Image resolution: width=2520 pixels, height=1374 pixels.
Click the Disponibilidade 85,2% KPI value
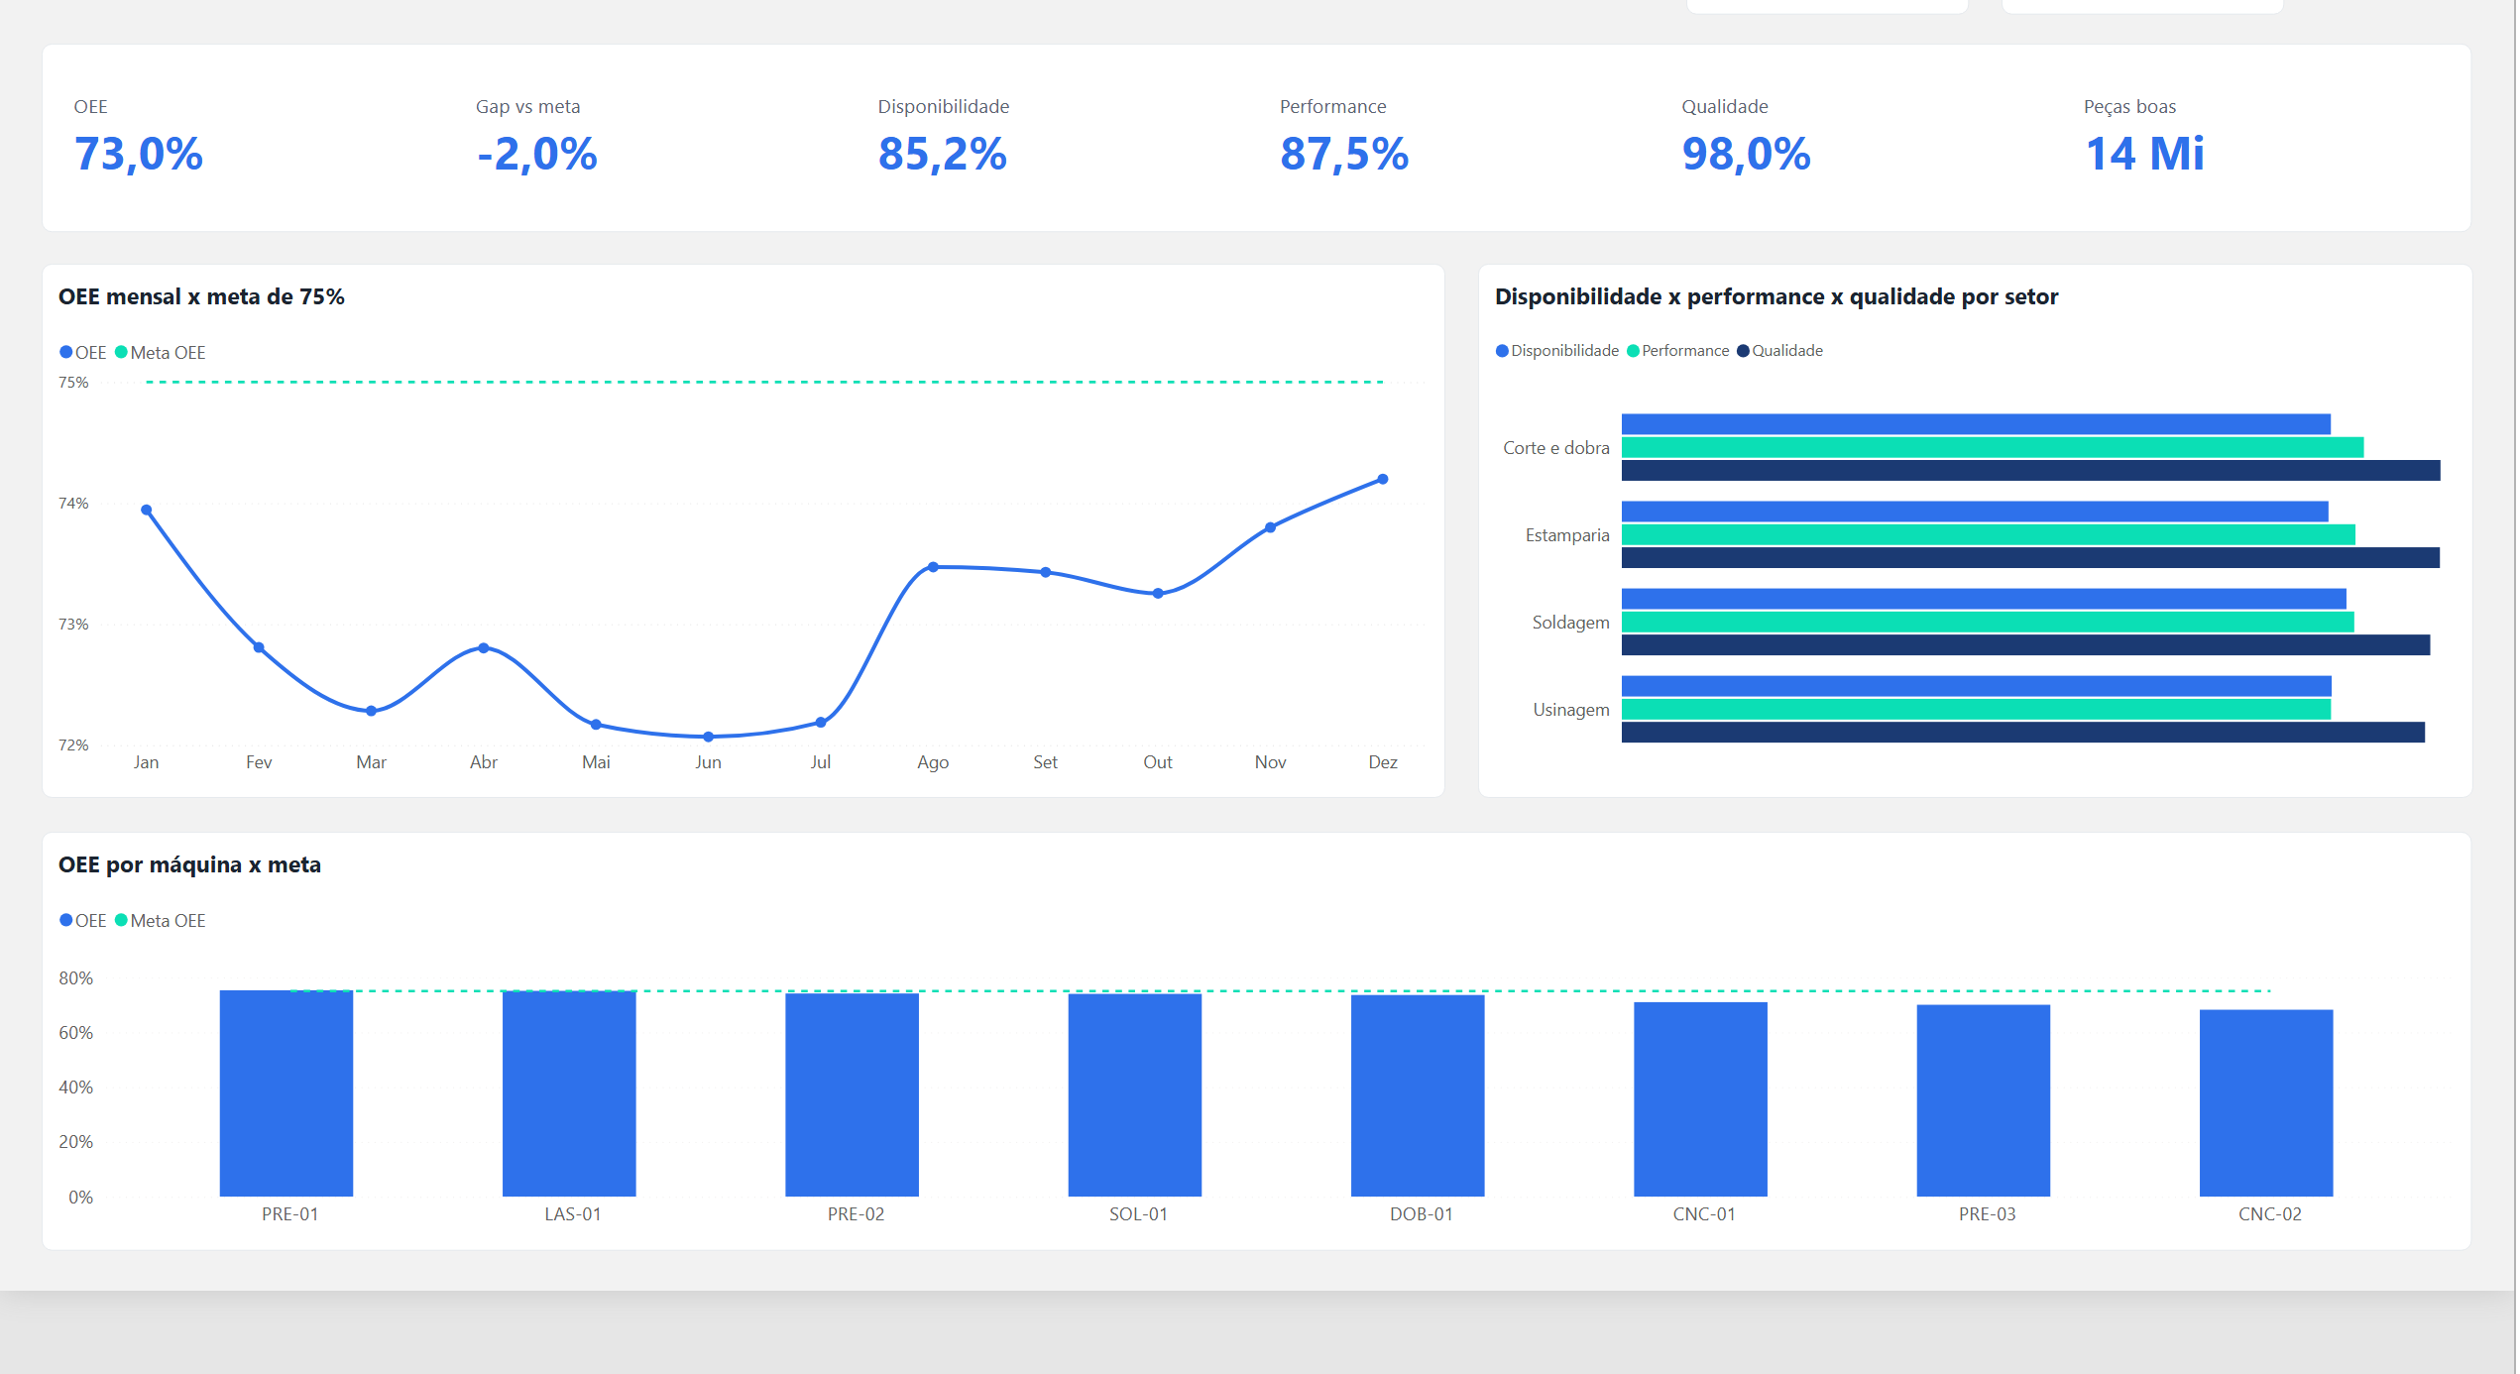coord(943,155)
